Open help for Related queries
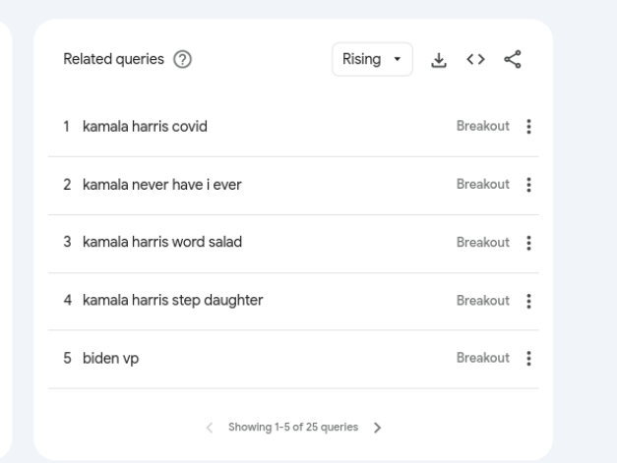This screenshot has height=463, width=617. [x=183, y=59]
